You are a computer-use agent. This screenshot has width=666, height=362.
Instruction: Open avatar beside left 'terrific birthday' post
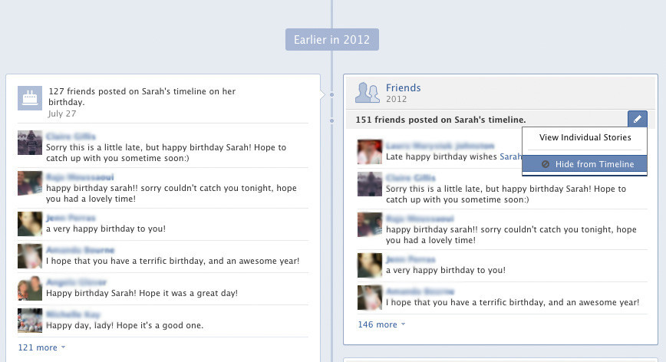[30, 256]
